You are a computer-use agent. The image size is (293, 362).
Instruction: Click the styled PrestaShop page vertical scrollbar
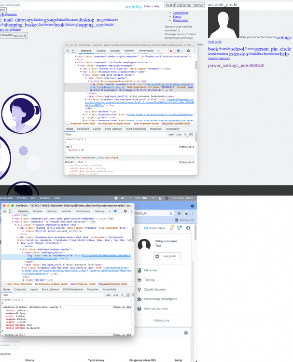(195, 233)
